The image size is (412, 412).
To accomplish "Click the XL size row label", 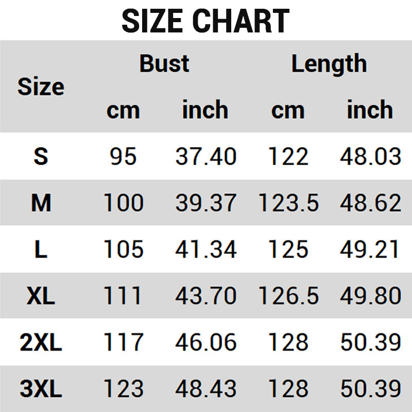I will point(41,296).
